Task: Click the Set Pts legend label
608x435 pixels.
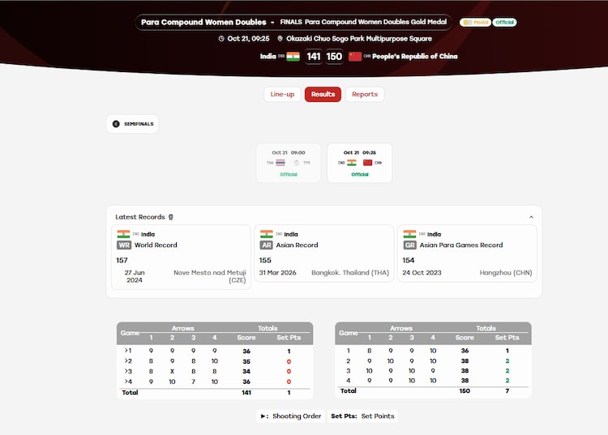Action: (x=344, y=416)
